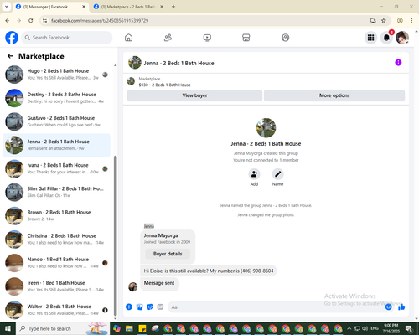This screenshot has width=419, height=335.
Task: Switch to the Messenger | Facebook browser tab
Action: (51, 7)
